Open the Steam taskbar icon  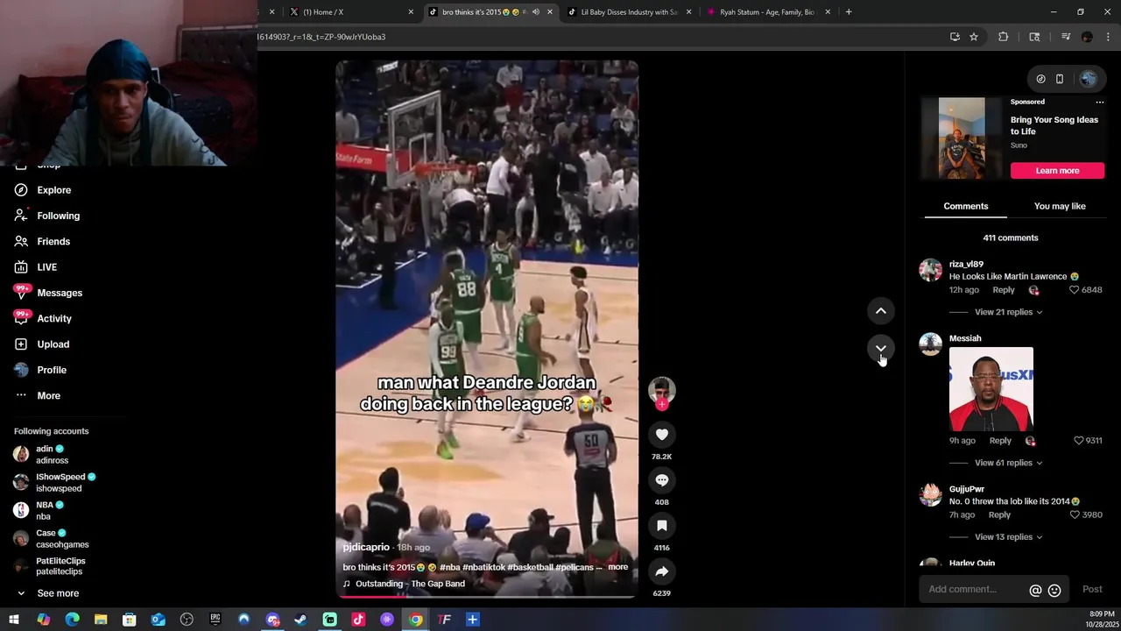(300, 620)
